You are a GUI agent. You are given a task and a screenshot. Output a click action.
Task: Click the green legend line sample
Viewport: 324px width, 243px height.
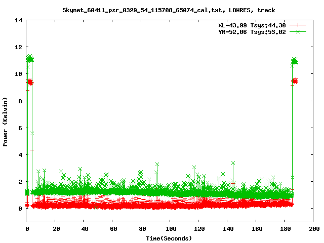pyautogui.click(x=298, y=32)
